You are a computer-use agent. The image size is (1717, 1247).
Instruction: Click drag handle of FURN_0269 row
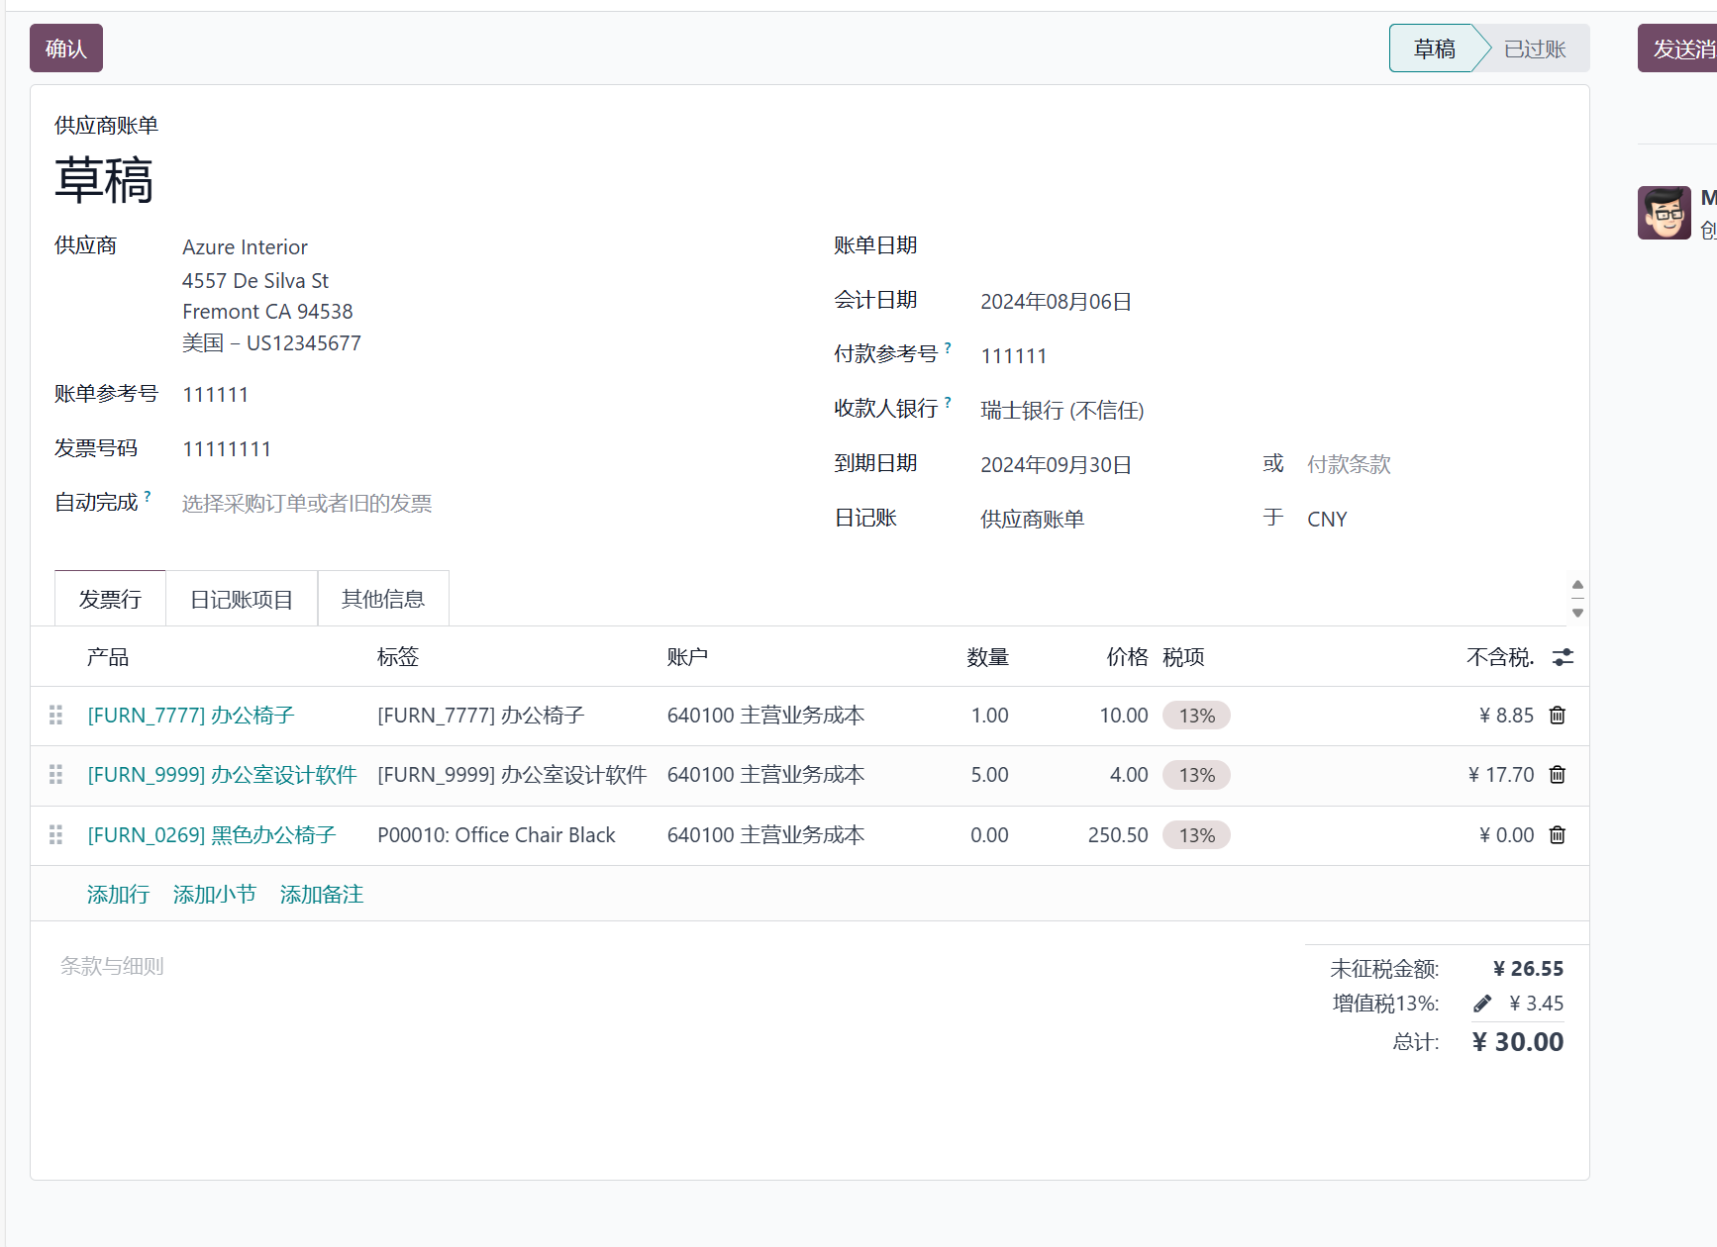pyautogui.click(x=55, y=835)
